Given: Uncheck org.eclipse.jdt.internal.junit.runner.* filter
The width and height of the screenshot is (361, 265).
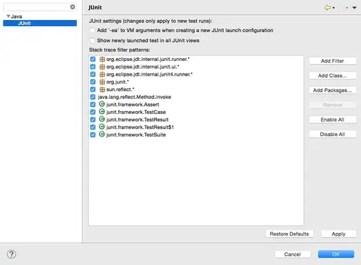Looking at the screenshot, I should 93,59.
